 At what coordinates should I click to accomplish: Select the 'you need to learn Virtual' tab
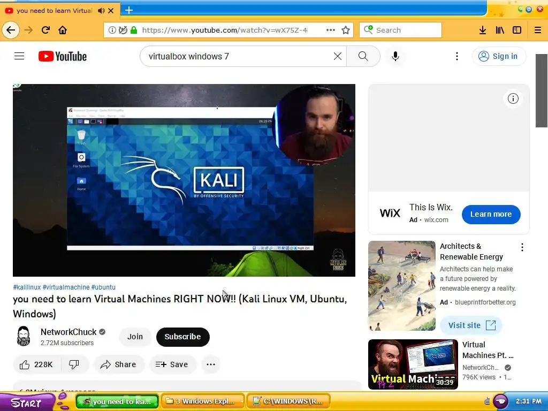54,11
